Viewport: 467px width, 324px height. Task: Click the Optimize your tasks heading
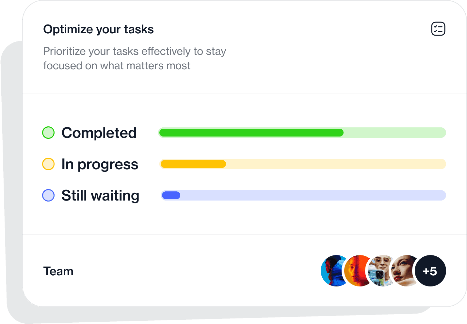click(98, 29)
